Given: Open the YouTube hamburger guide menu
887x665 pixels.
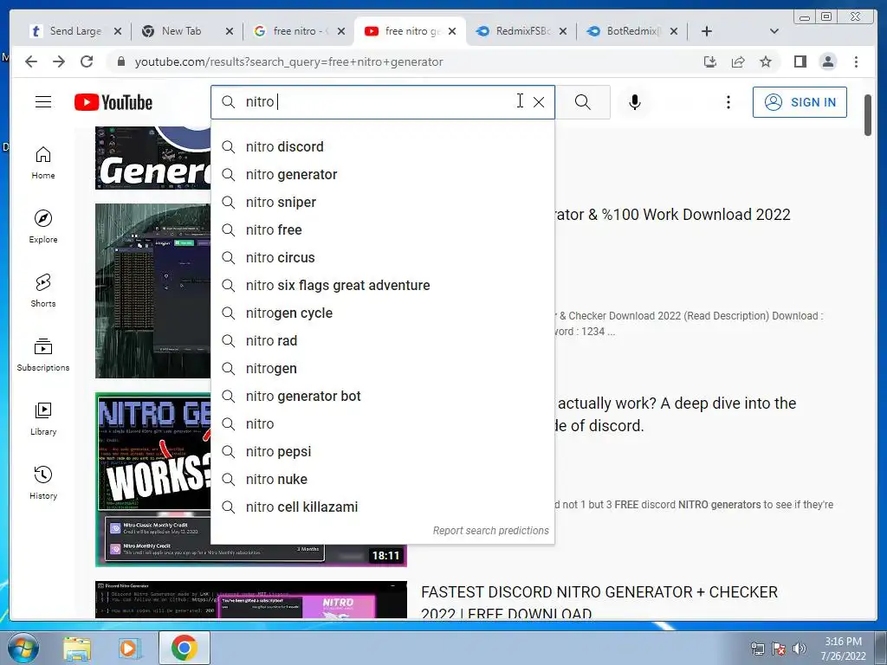Looking at the screenshot, I should 43,102.
